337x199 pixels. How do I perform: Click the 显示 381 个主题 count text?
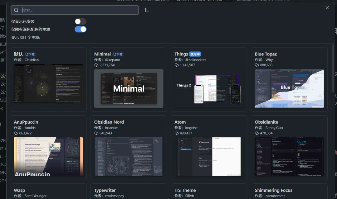(x=26, y=38)
